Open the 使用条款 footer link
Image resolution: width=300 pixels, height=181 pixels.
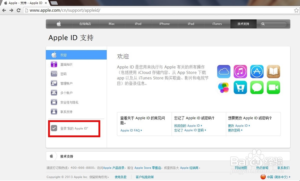121,177
